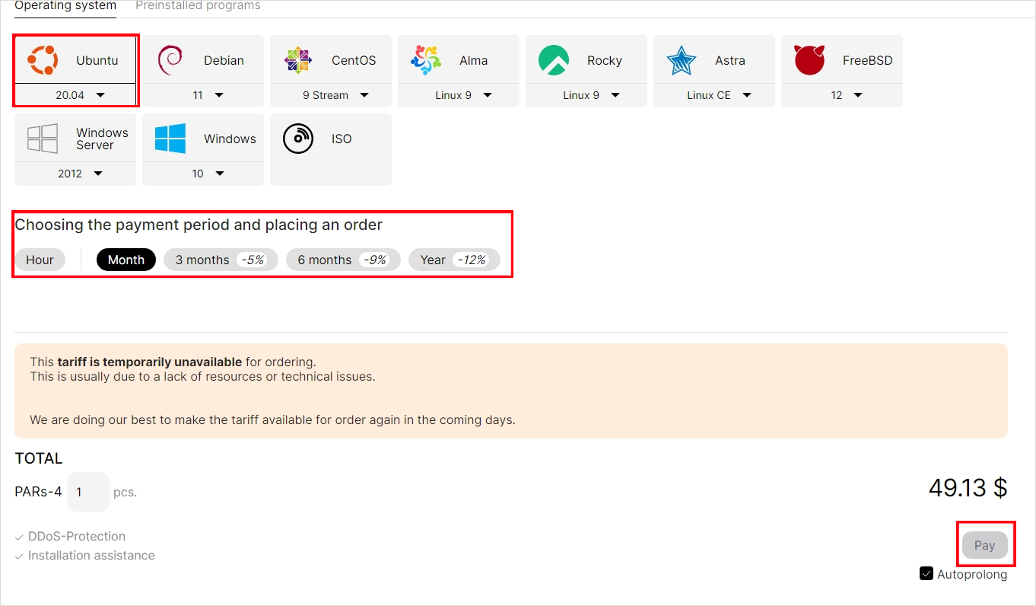Click the ISO option label
Image resolution: width=1036 pixels, height=606 pixels.
click(342, 139)
